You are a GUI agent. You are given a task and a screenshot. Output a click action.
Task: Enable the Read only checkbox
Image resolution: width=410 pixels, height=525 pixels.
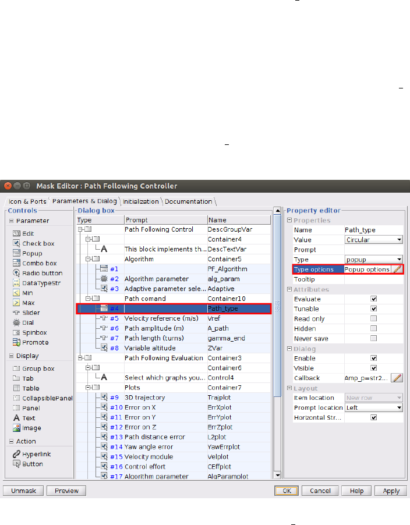tap(374, 318)
